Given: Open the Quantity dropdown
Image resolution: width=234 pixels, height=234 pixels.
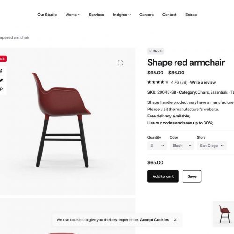Looking at the screenshot, I should (157, 146).
